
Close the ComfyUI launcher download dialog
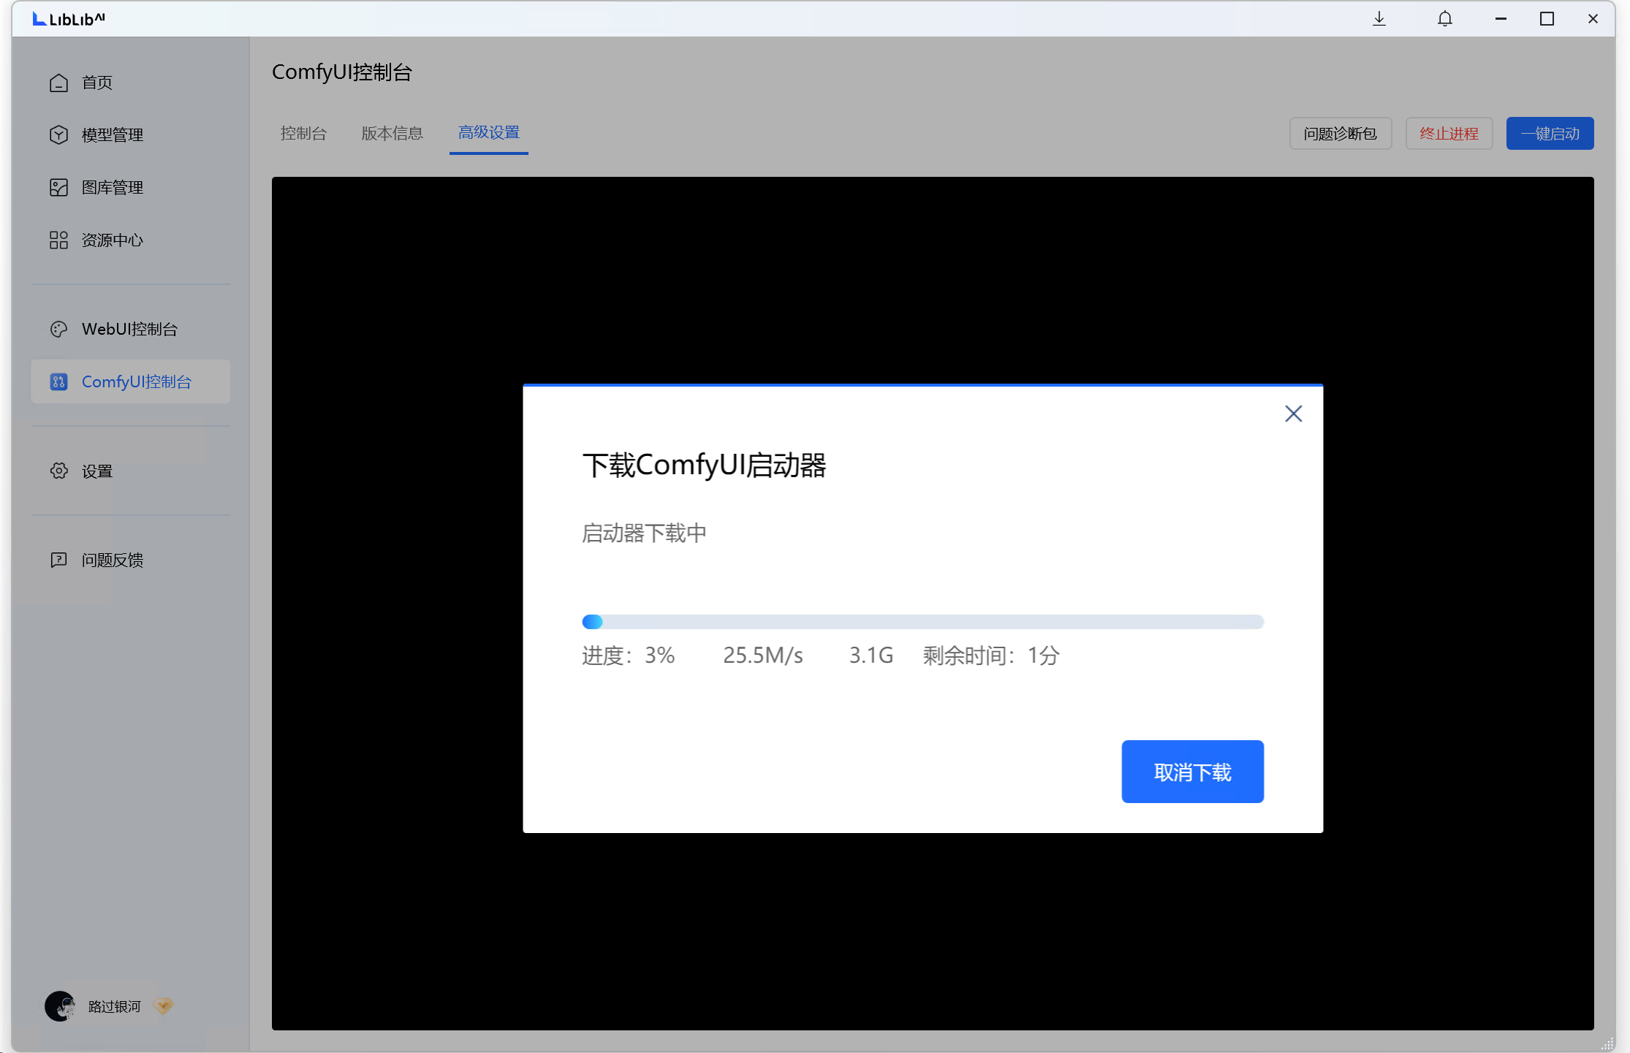(1293, 413)
